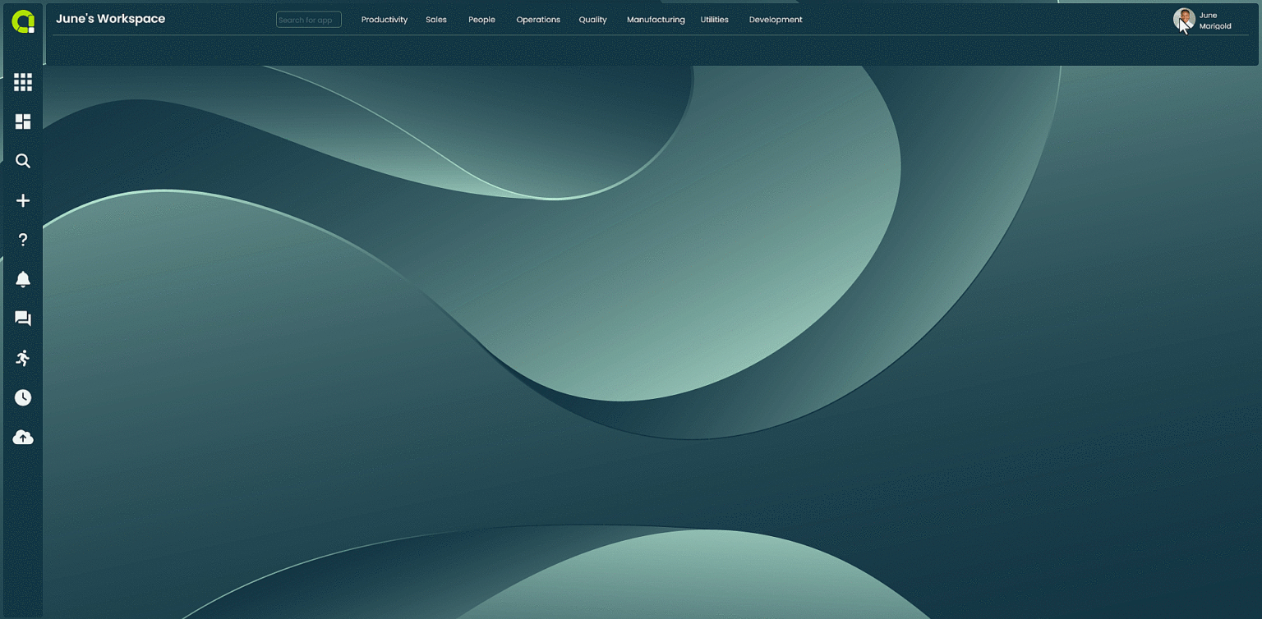1262x619 pixels.
Task: Expand the Operations menu
Action: 538,20
